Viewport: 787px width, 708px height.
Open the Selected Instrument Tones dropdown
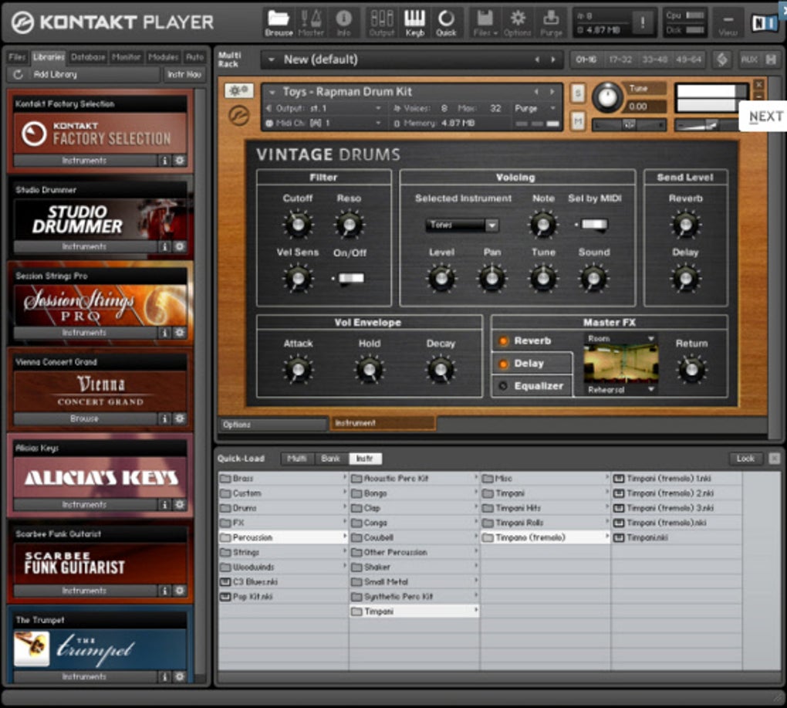461,225
